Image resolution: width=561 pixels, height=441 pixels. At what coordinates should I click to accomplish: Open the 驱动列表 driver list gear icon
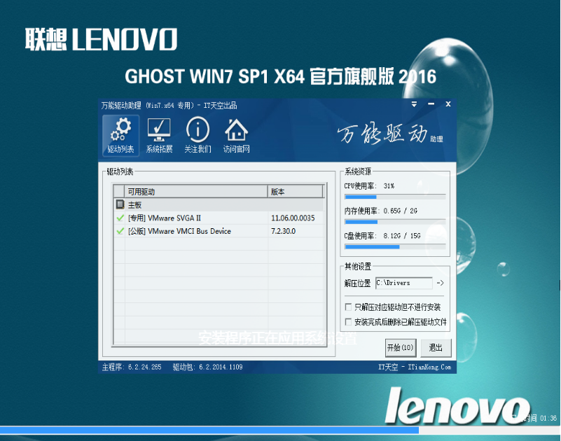120,136
